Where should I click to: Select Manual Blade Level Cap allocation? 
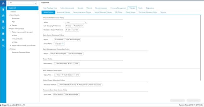click(x=59, y=85)
